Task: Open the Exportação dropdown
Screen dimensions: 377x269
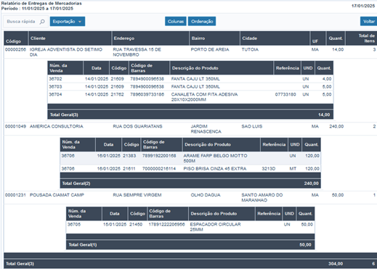Action: coord(68,22)
